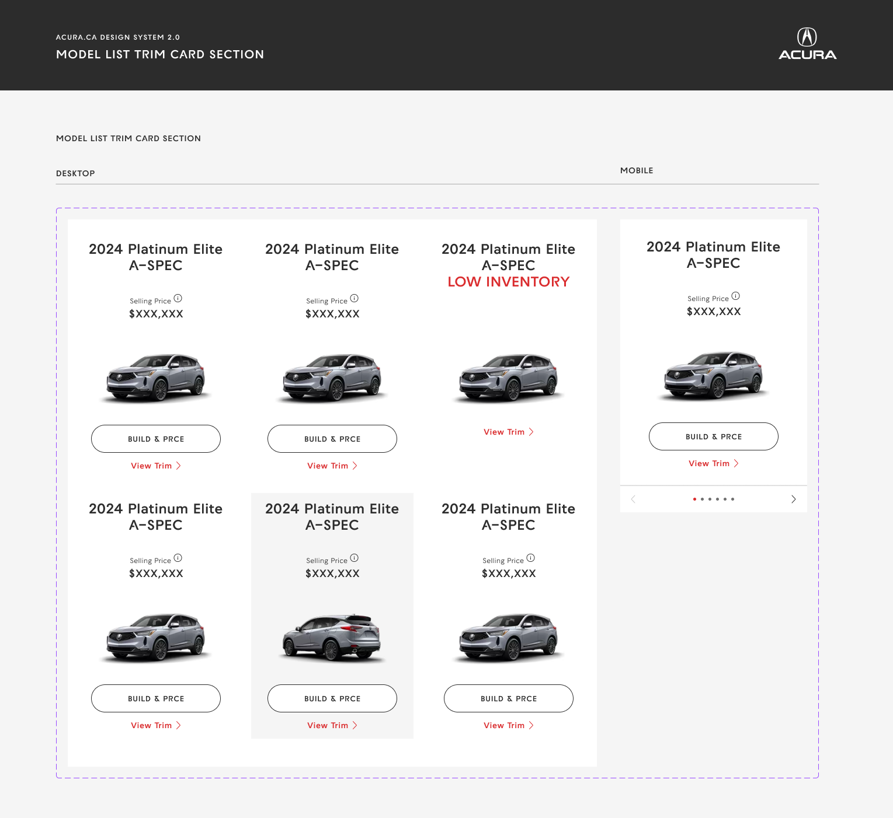The height and width of the screenshot is (818, 893).
Task: Click Build & Prce in top-row second card
Action: 332,439
